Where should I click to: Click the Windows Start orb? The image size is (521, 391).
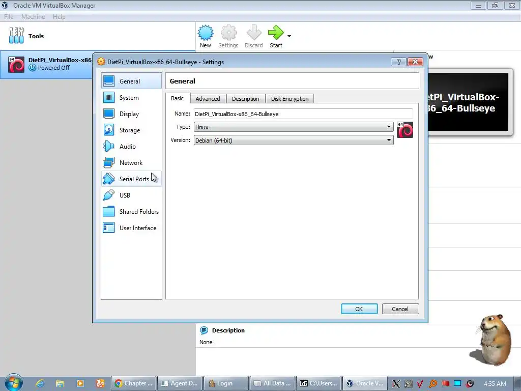tap(14, 382)
